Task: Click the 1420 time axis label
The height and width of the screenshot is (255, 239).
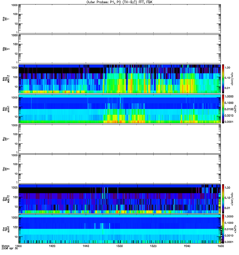Action: click(52, 246)
